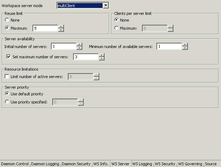The width and height of the screenshot is (221, 167).
Task: Click the Reuse limit Maximum value field
Action: click(x=45, y=28)
